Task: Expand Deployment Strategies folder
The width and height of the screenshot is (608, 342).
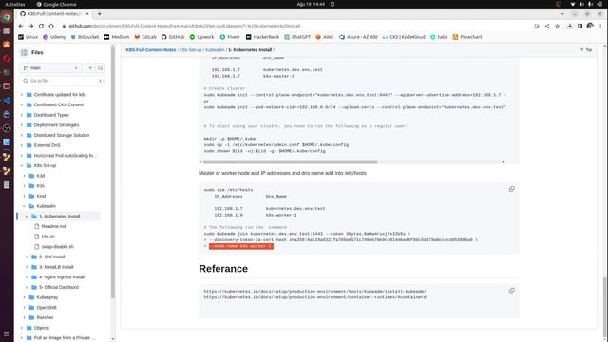Action: [22, 124]
